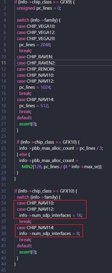Click line number 32 in gutter

coord(3,191)
